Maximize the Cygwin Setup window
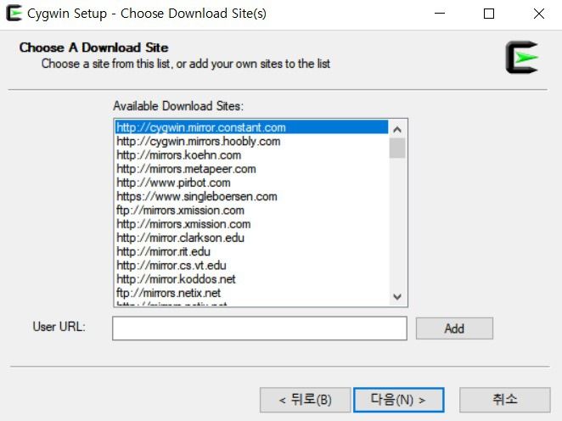The width and height of the screenshot is (562, 421). 489,14
